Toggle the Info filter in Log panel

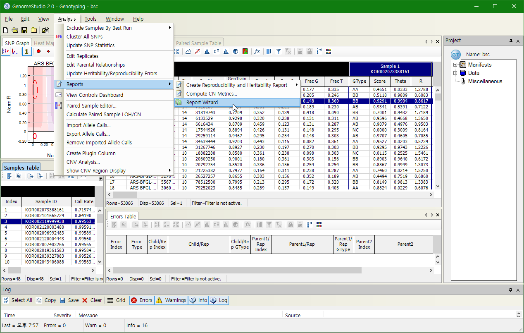pos(198,300)
